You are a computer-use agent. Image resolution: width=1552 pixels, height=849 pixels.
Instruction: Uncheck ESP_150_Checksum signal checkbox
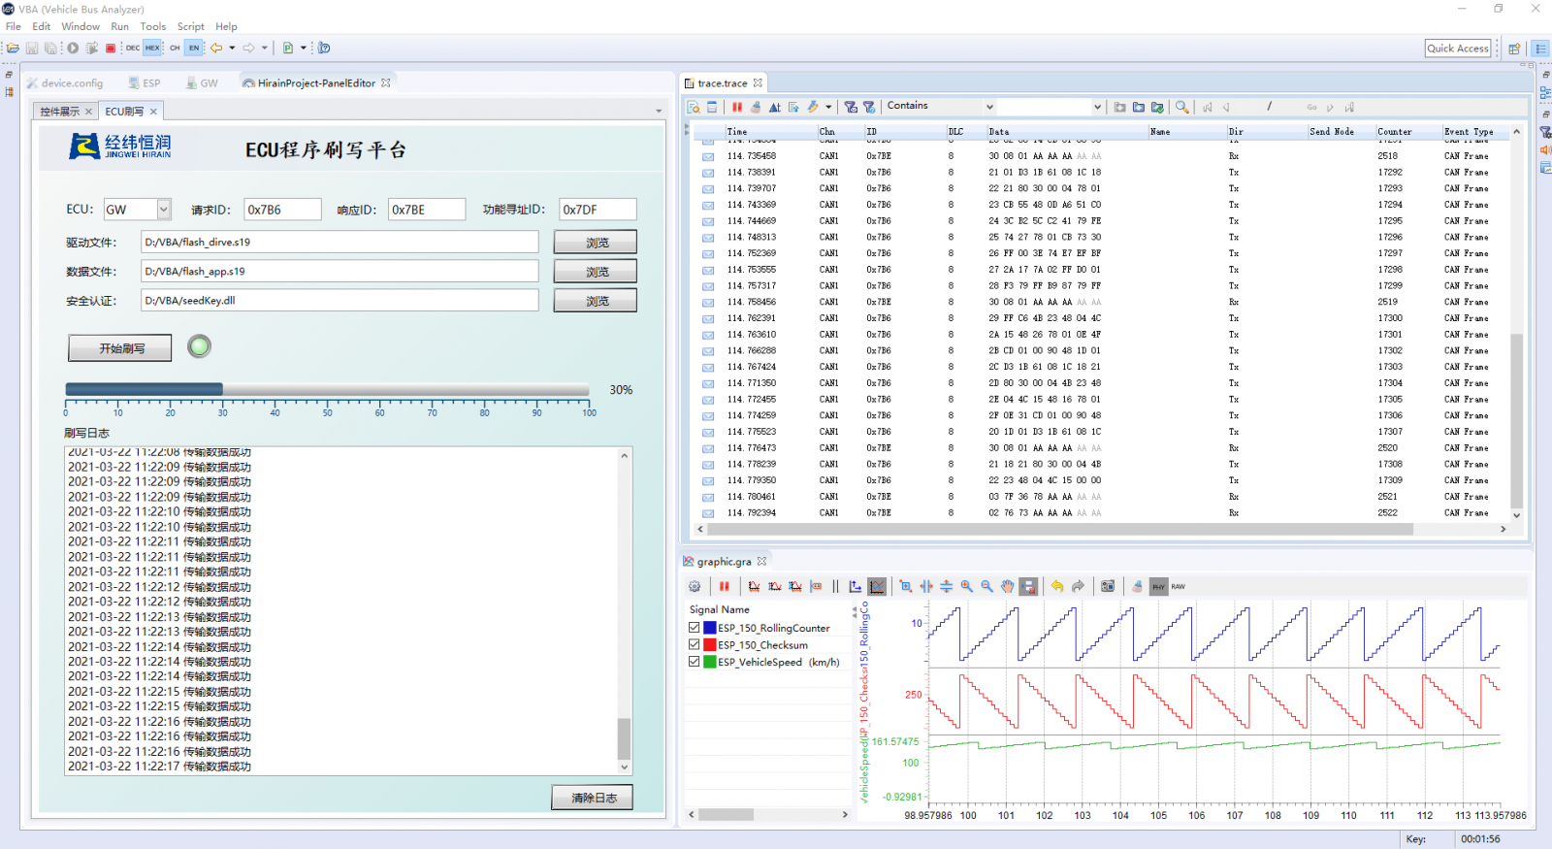coord(695,644)
